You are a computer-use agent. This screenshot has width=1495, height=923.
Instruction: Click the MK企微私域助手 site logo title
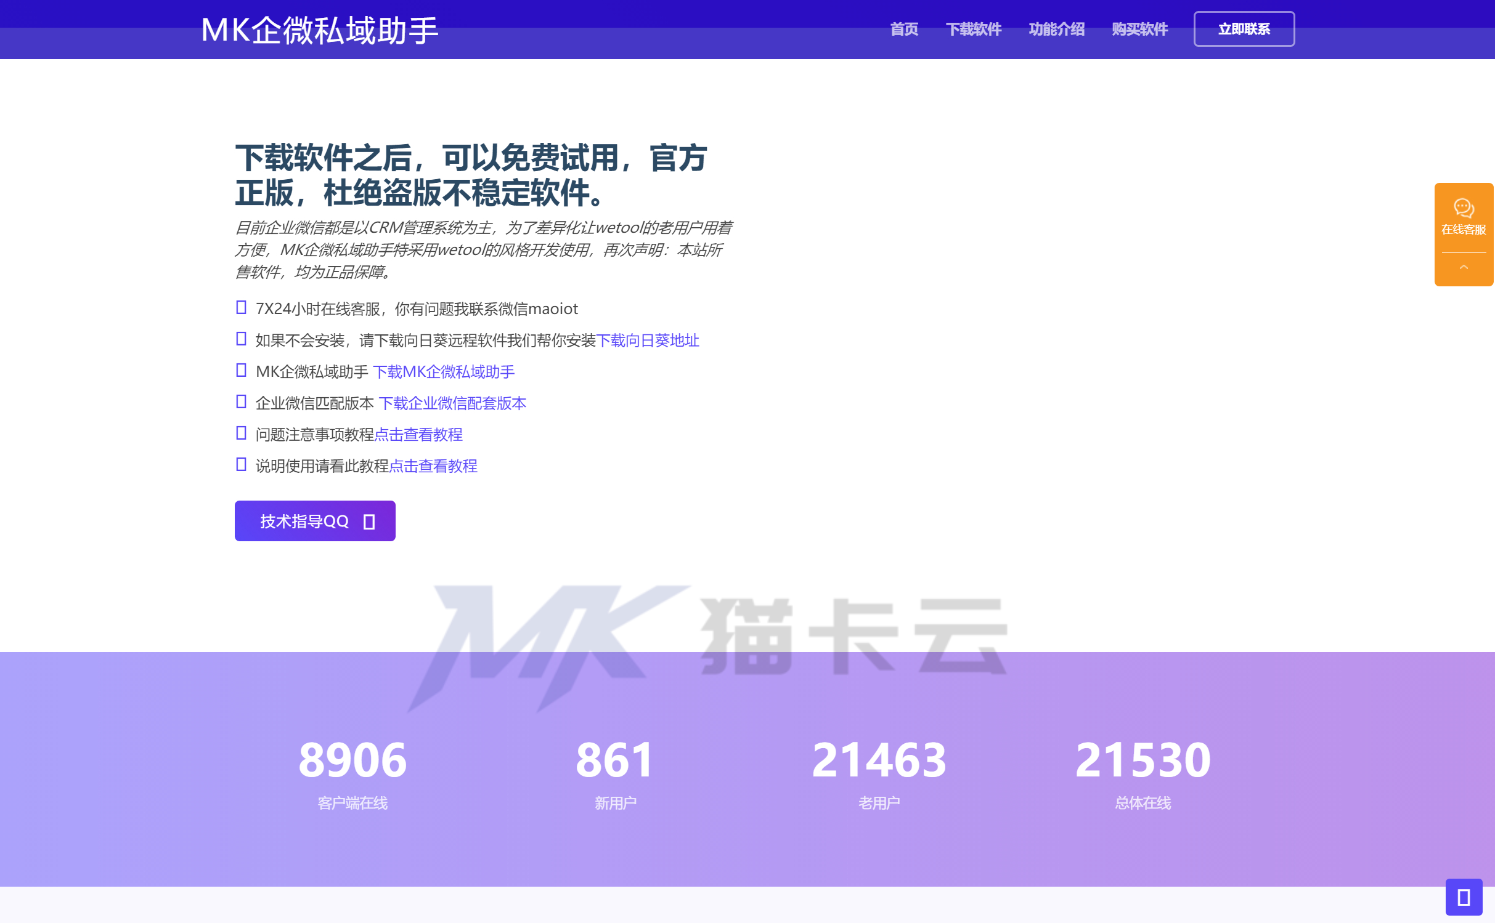[319, 30]
